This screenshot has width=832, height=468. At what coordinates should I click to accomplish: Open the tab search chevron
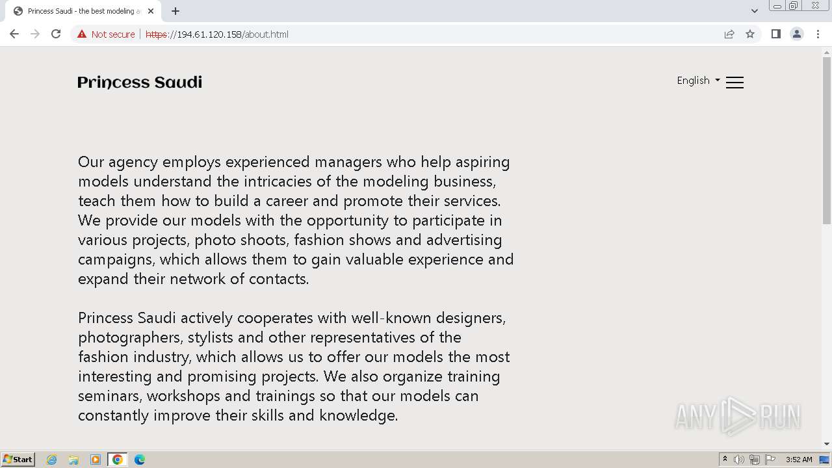point(754,11)
